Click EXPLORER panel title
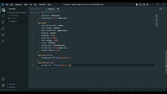The height and width of the screenshot is (94, 167). tap(12, 9)
